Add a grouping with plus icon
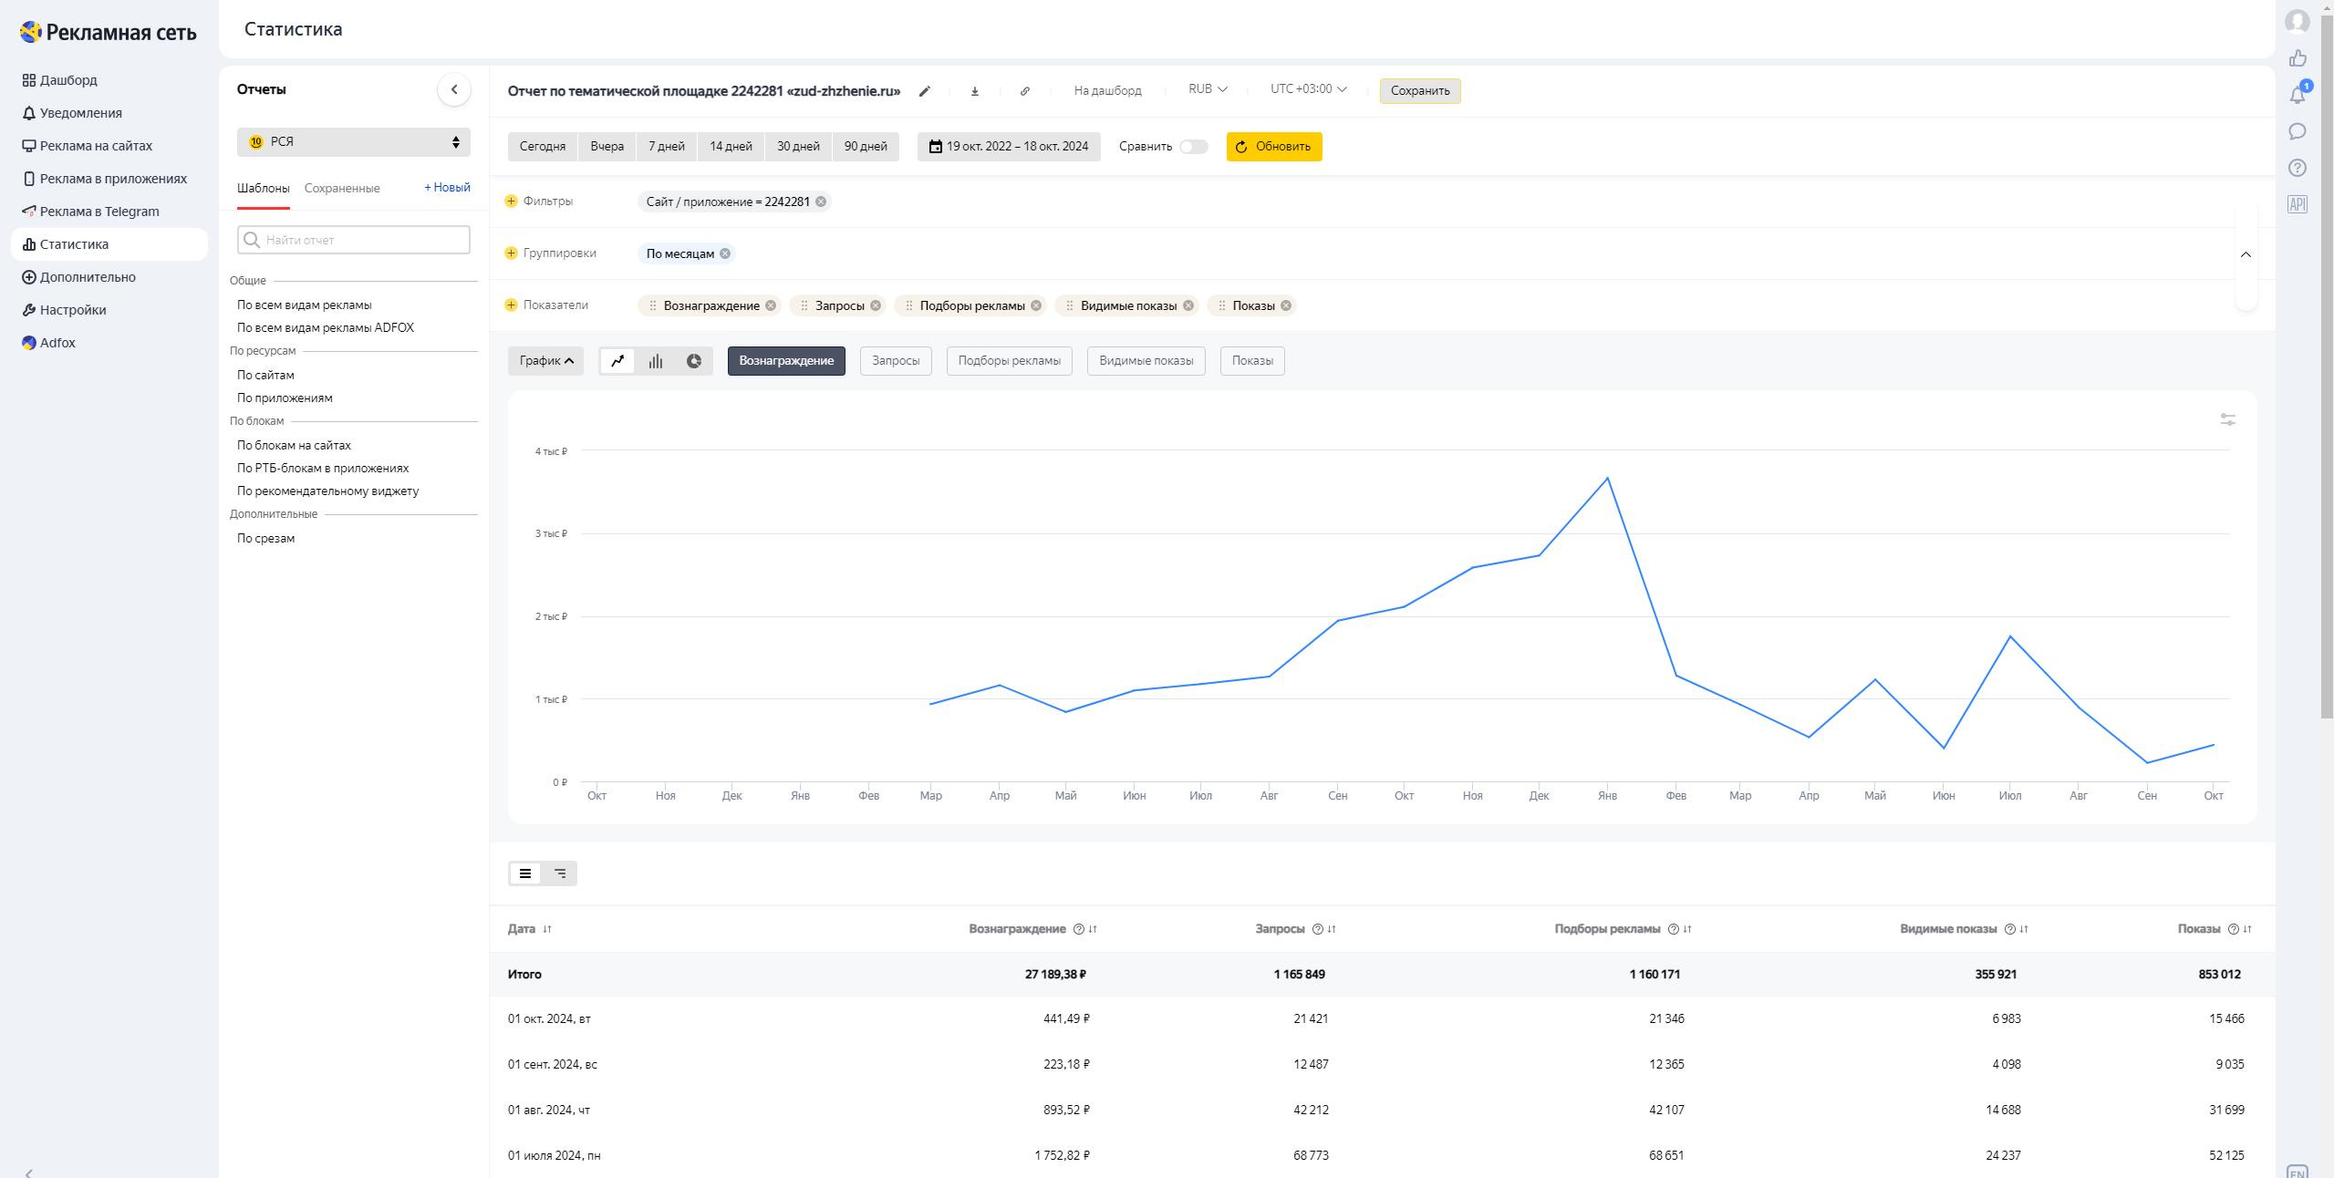Screen dimensions: 2334x1178 [x=511, y=253]
